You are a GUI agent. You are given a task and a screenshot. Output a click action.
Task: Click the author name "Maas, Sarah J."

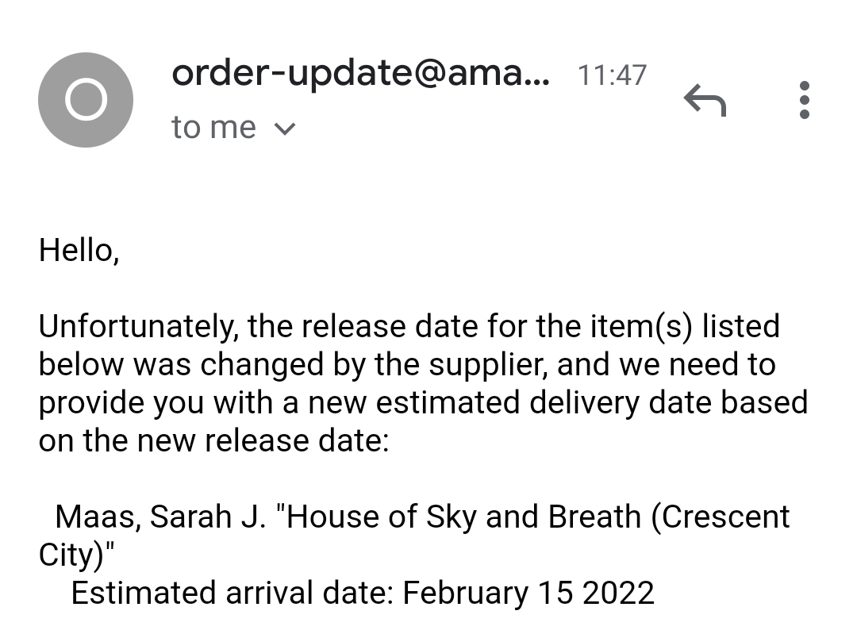(x=159, y=516)
